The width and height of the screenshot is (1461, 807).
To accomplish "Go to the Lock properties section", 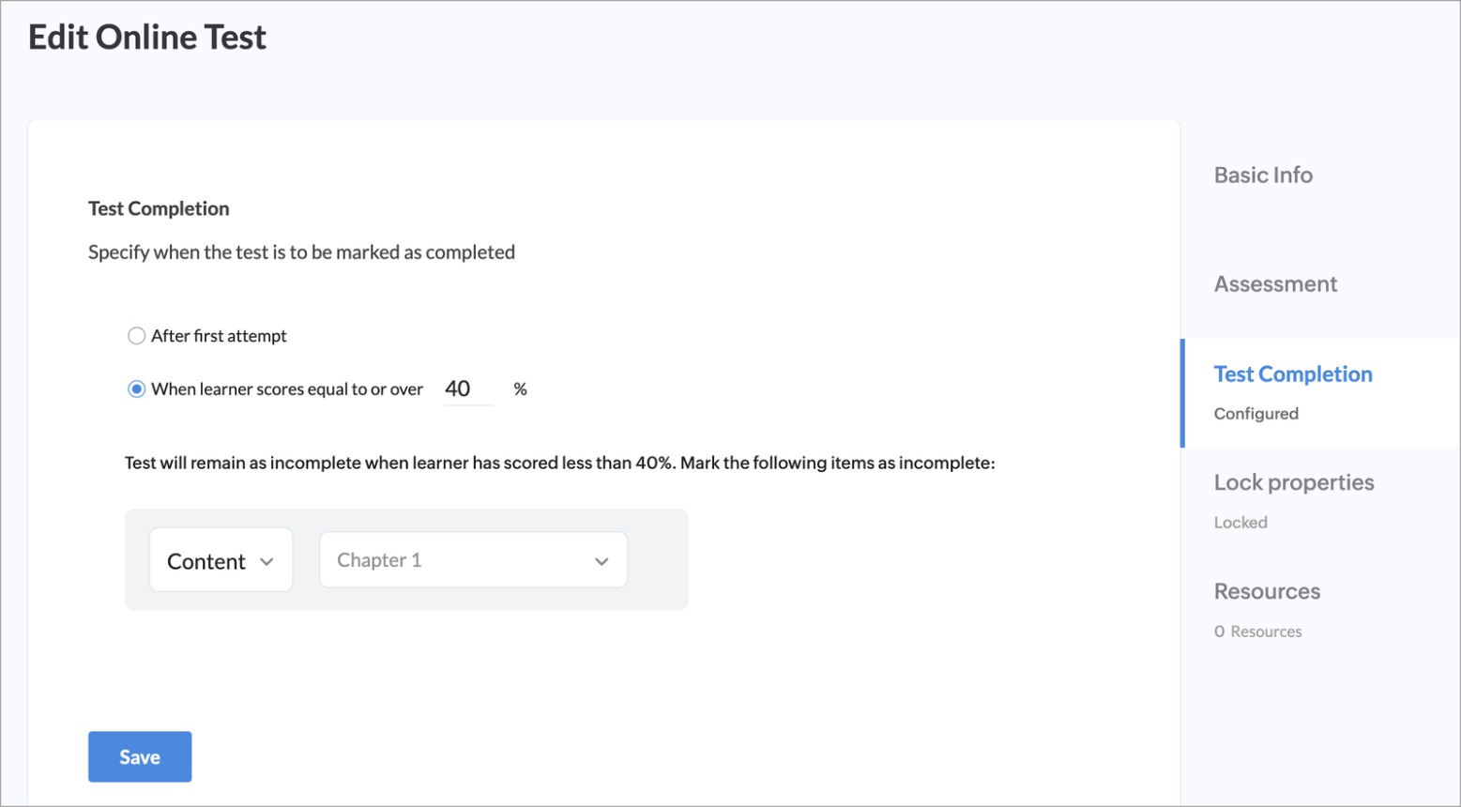I will coord(1293,482).
